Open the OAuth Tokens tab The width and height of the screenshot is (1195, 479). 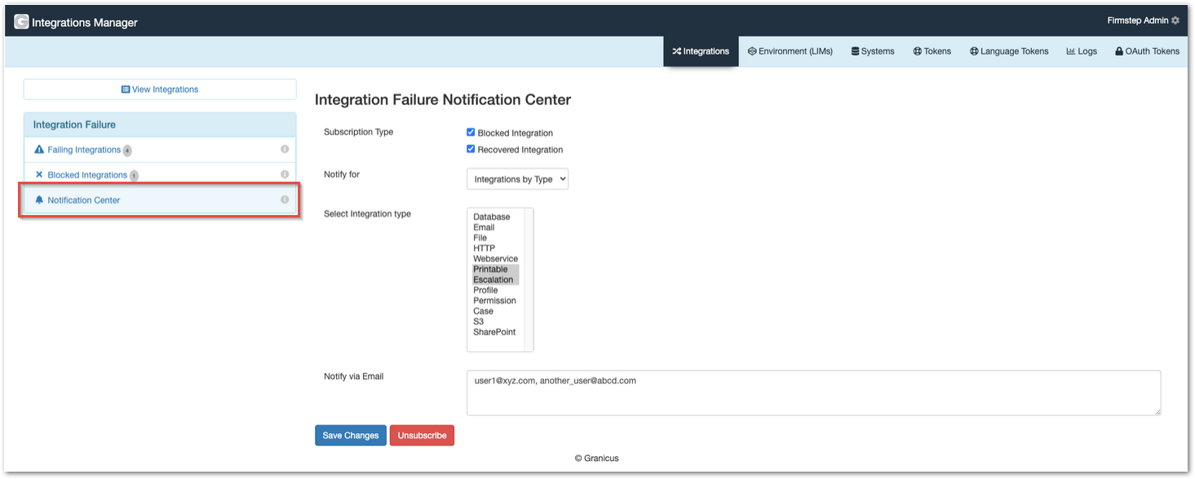pos(1147,51)
